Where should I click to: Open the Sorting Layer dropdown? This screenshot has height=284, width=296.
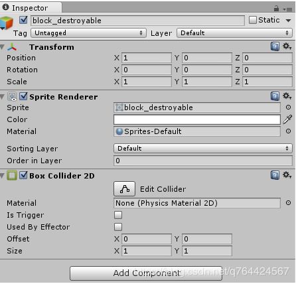tap(203, 148)
